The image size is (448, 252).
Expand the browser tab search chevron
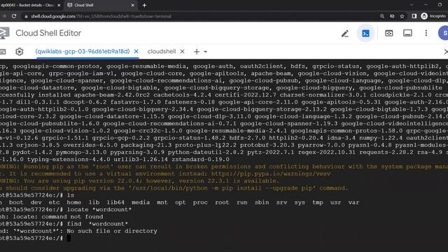412,5
